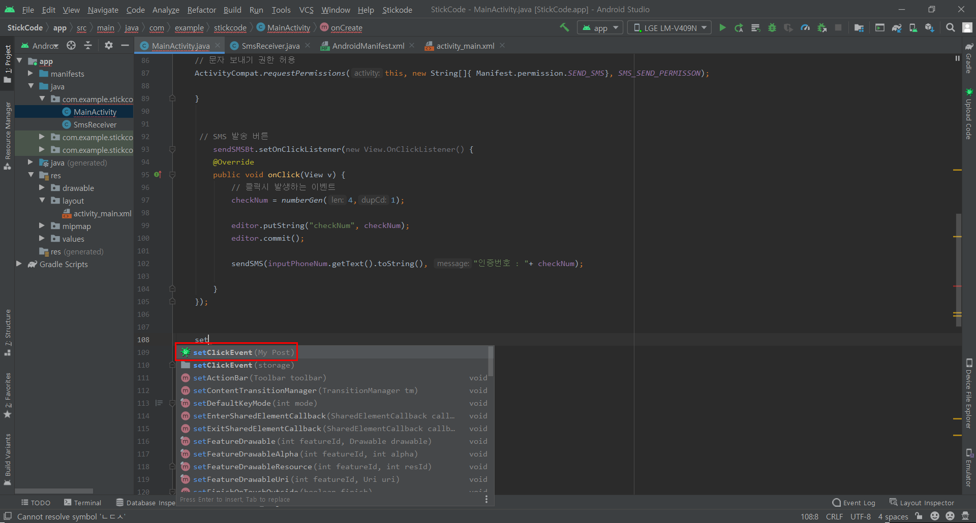Open Project Structure icon in toolbar
Viewport: 976px width, 523px height.
(859, 27)
